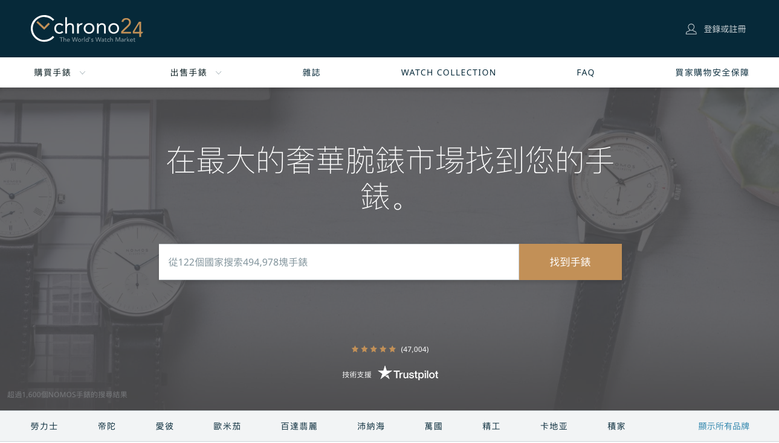Select the 愛彼 brand link
This screenshot has height=443, width=779.
[164, 426]
